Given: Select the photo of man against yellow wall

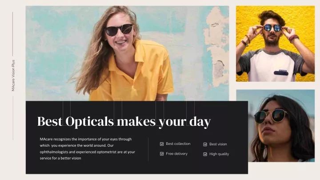Looking at the screenshot, I should point(275,44).
